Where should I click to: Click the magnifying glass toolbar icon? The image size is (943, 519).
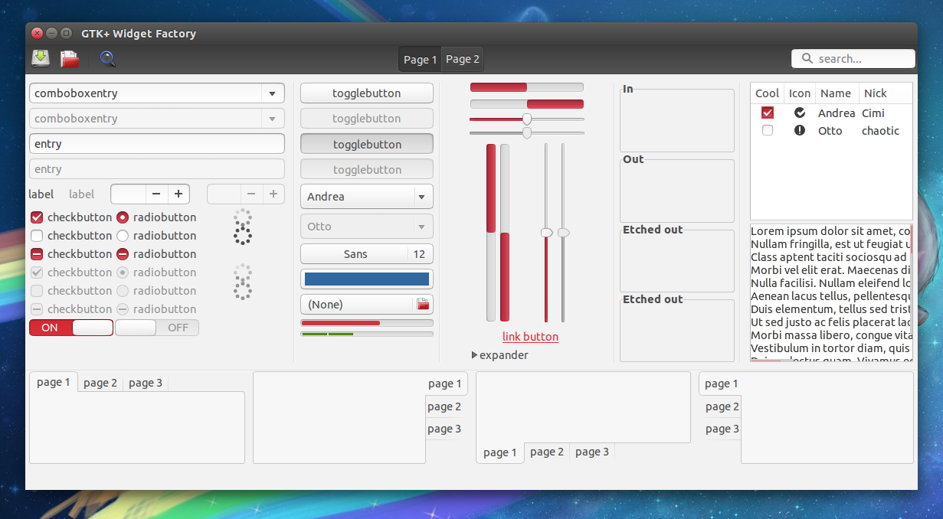click(x=107, y=58)
